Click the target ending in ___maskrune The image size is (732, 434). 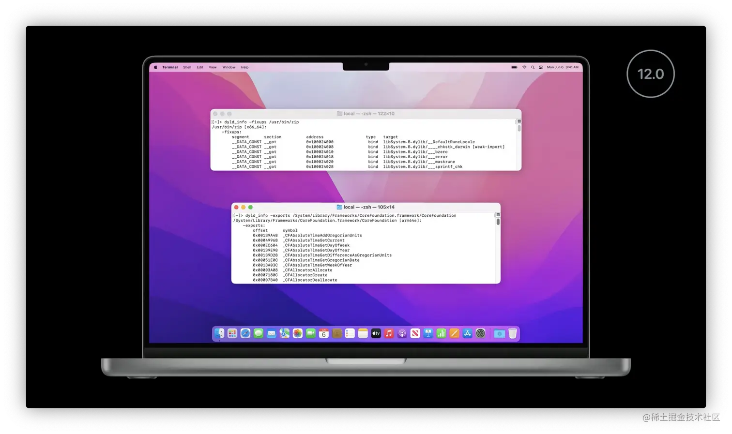(419, 162)
